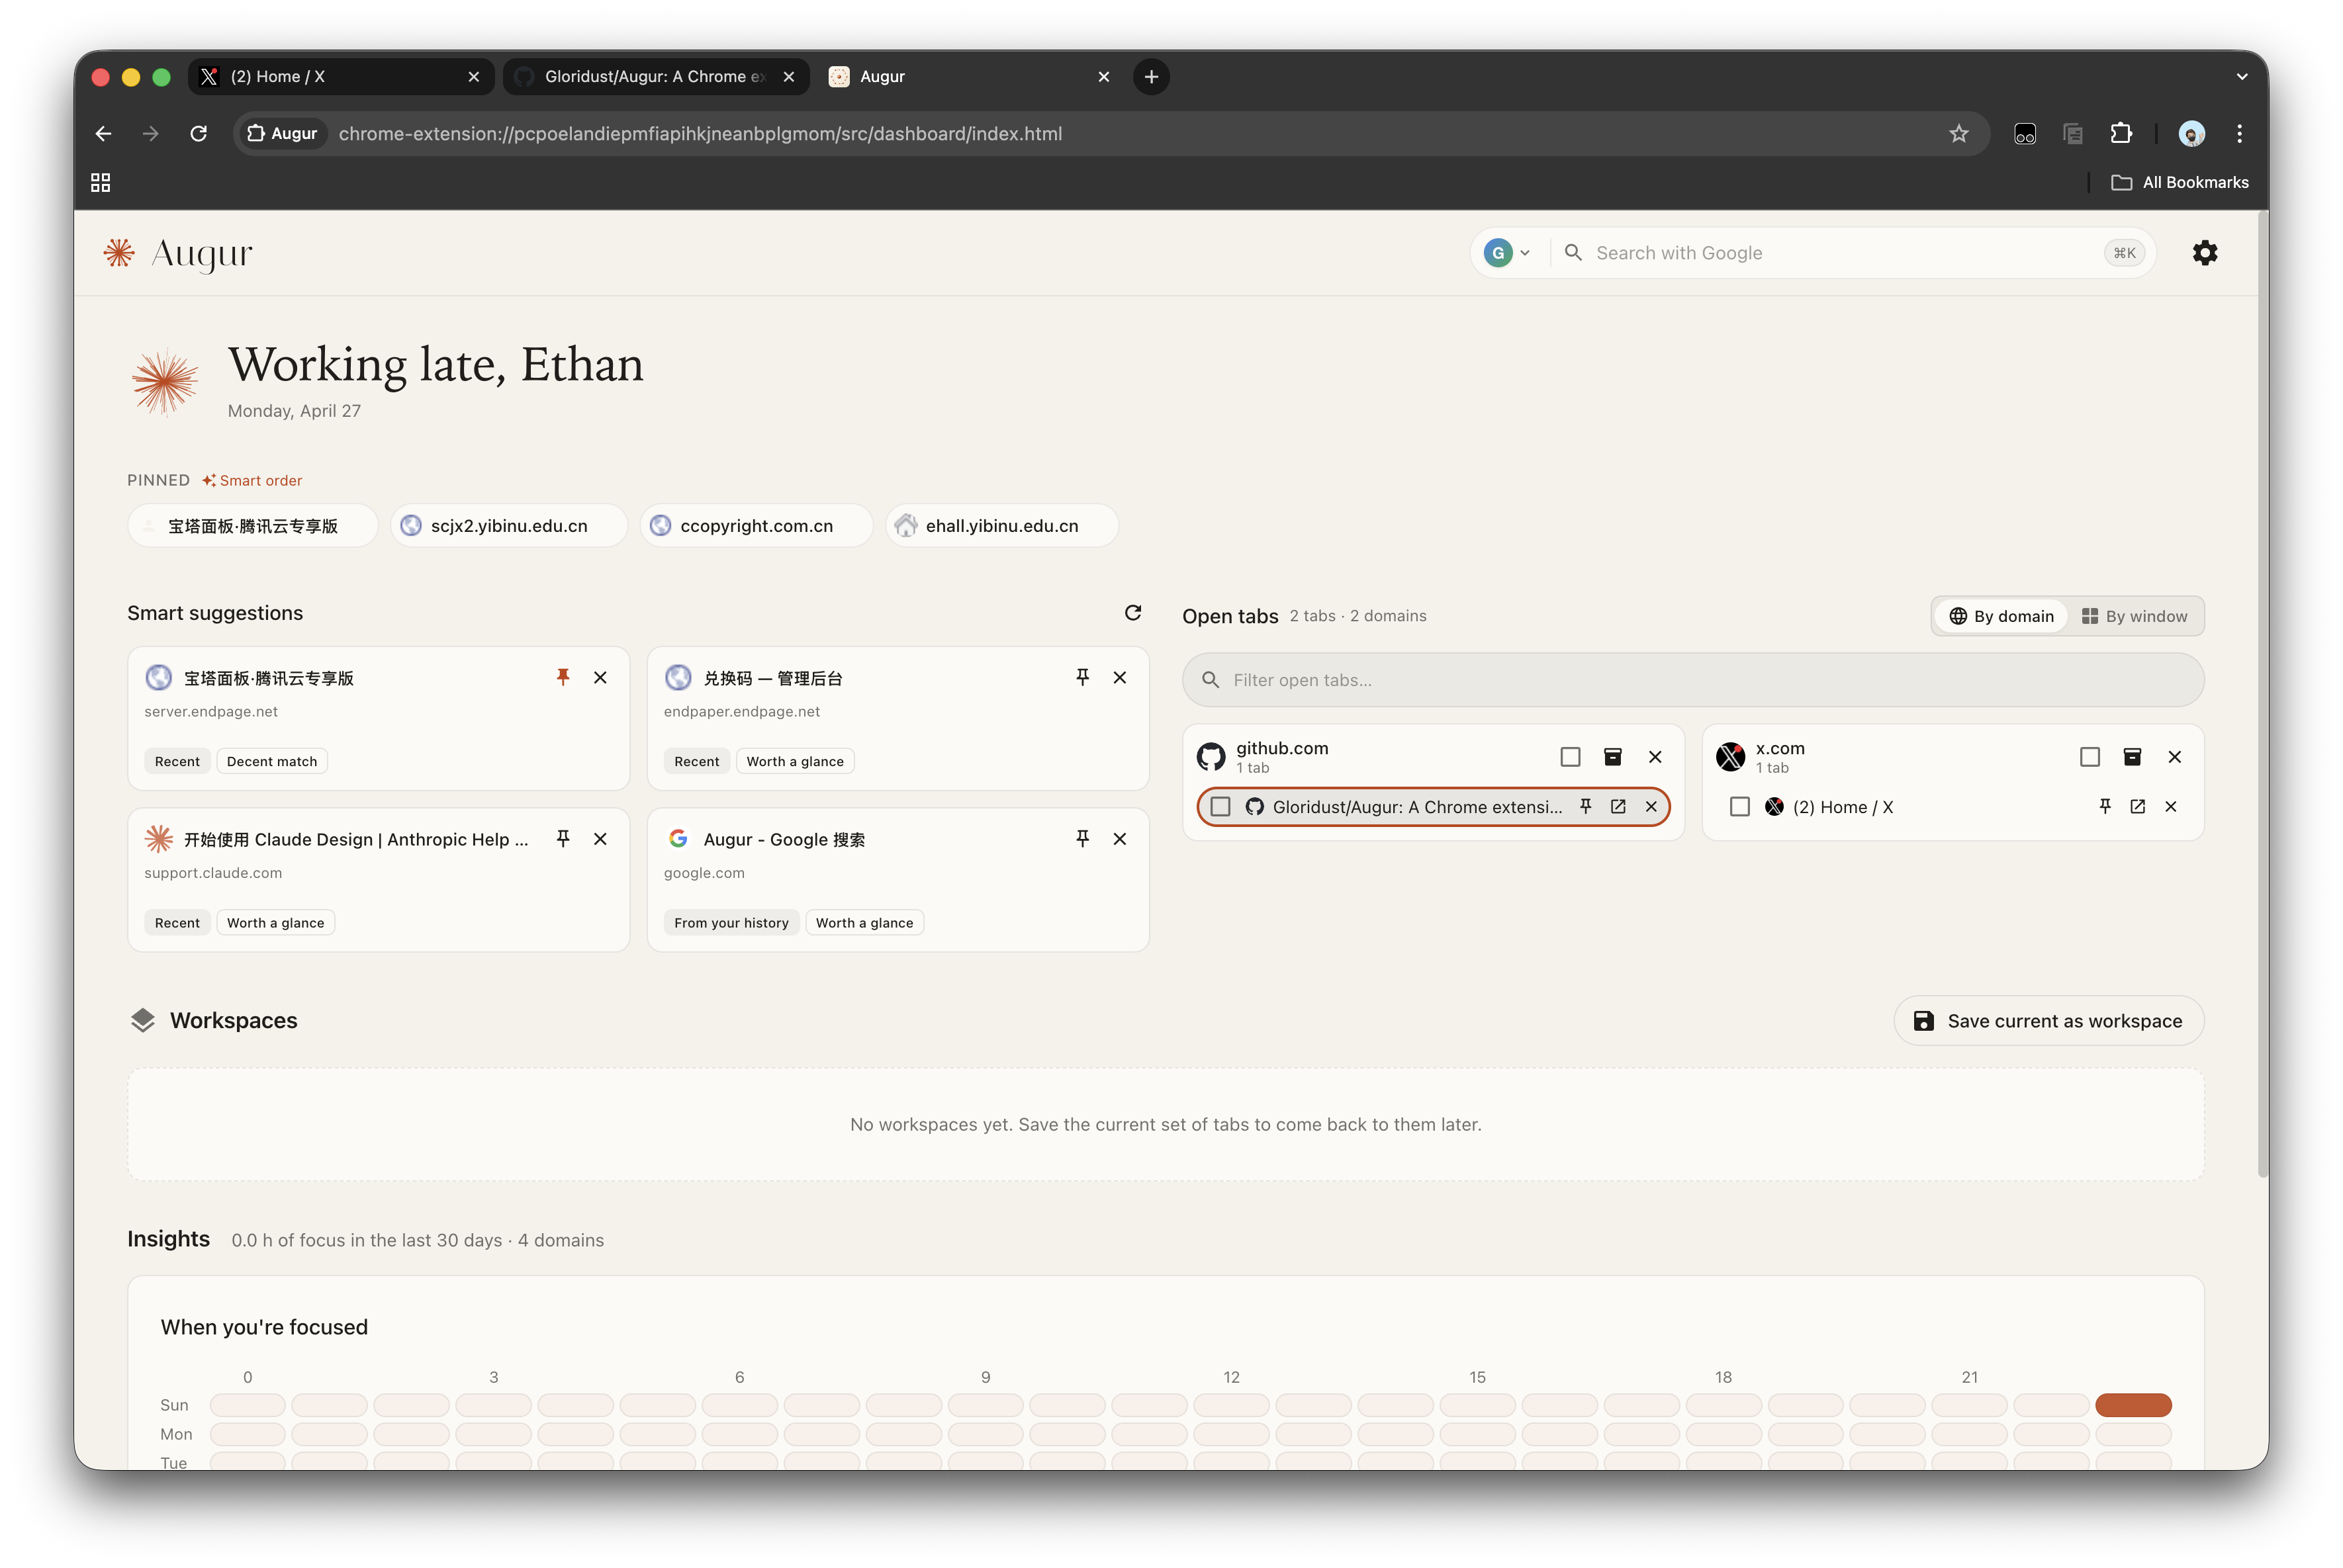
Task: Open pinned 宝塔面板·腾讯云专享版 chip
Action: point(252,525)
